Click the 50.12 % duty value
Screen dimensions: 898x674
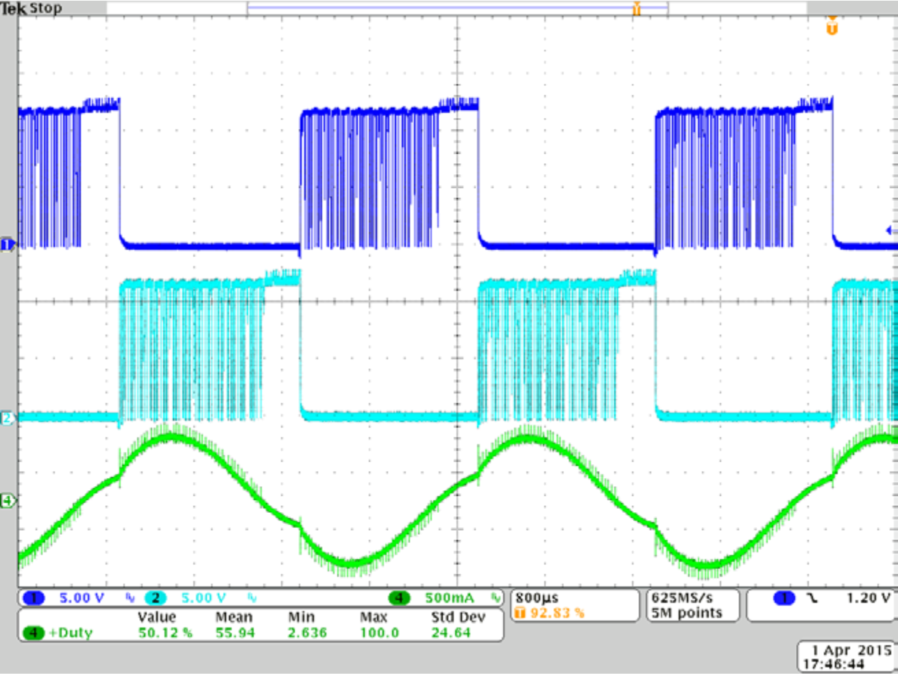click(165, 633)
